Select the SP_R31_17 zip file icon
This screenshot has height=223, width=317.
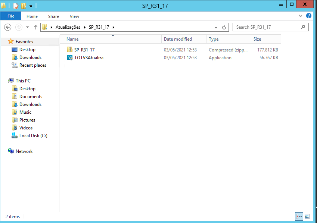(70, 50)
